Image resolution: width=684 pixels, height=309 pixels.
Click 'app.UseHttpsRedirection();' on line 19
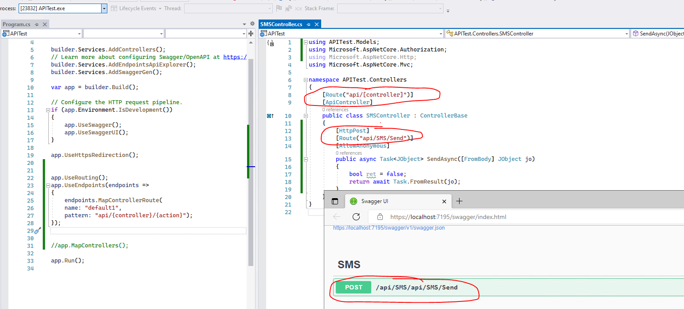coord(94,155)
